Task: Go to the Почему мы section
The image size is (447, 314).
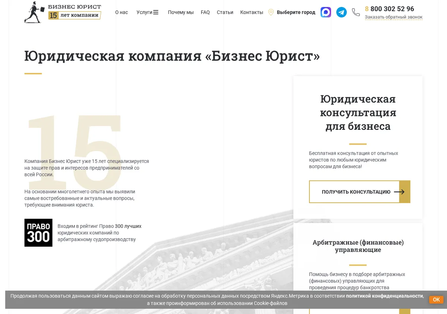Action: pyautogui.click(x=181, y=12)
